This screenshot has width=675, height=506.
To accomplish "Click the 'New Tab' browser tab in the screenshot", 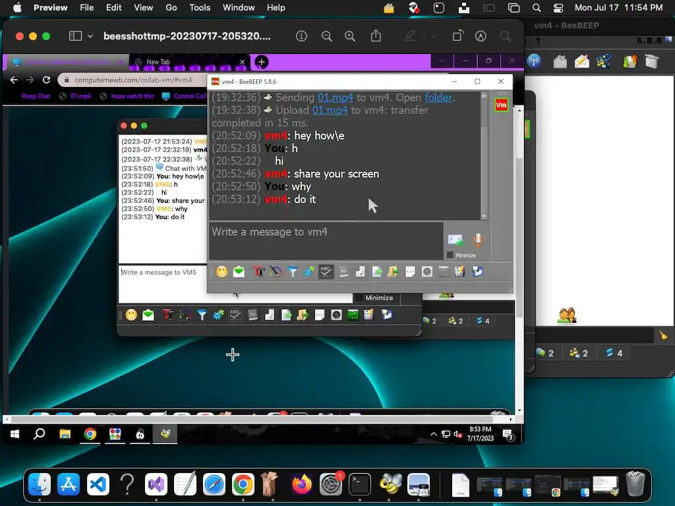I will pyautogui.click(x=191, y=62).
